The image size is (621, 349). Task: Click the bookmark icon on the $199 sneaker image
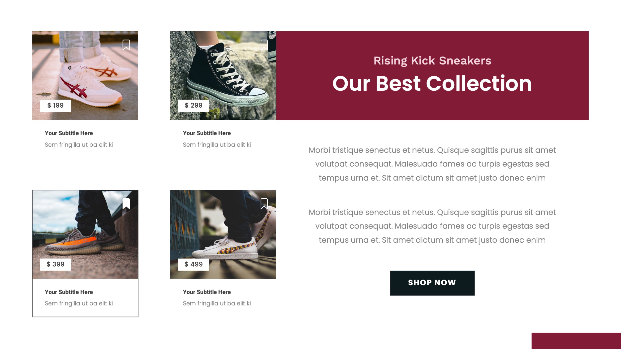127,45
